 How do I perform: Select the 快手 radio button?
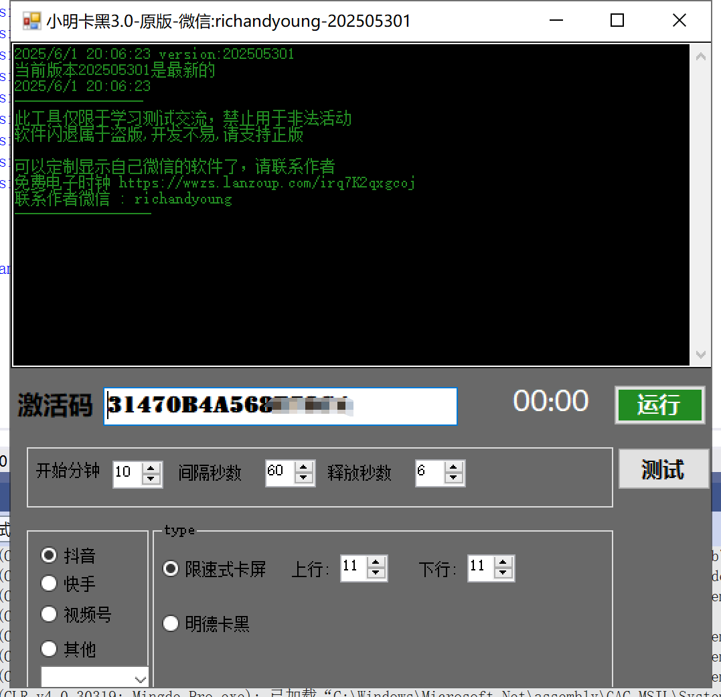click(49, 583)
